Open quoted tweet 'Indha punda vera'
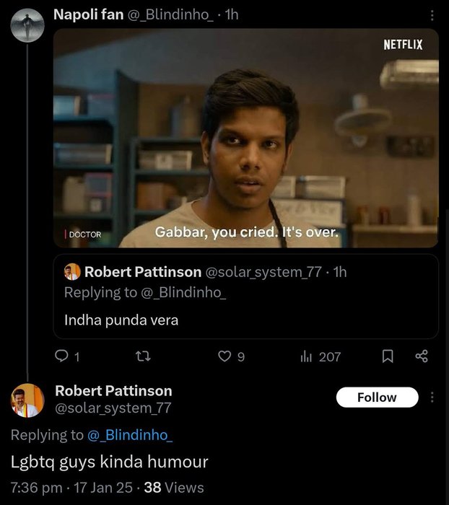Screen dimensions: 449x505 tap(245, 319)
